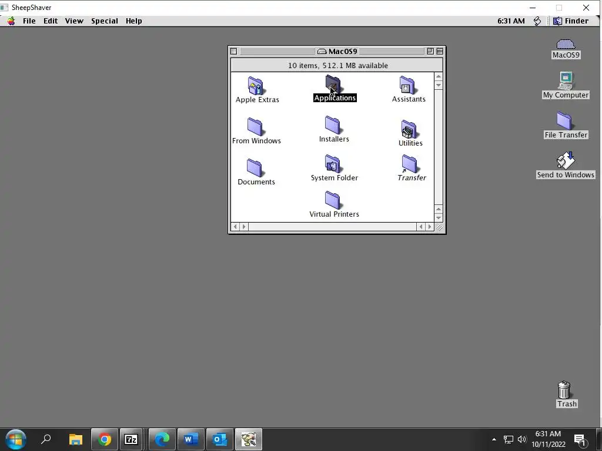Select the File Transfer desktop folder

coord(566,126)
